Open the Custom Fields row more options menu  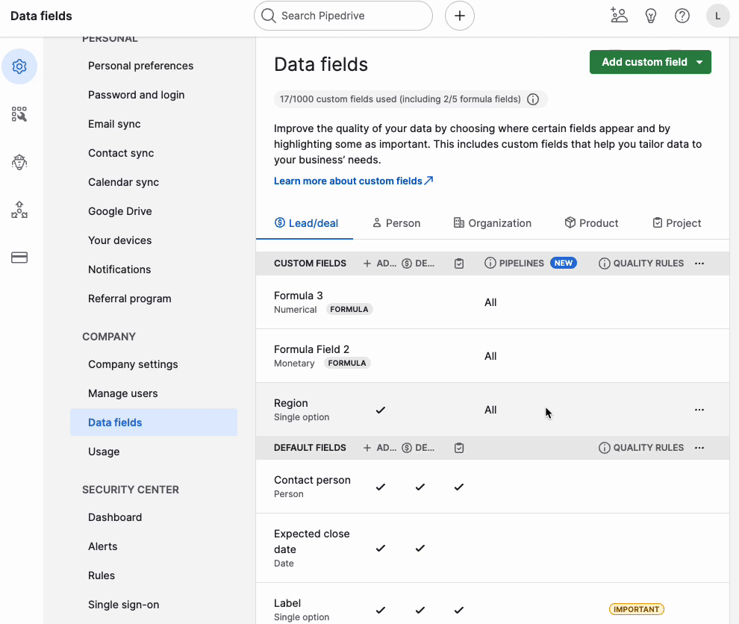pos(699,263)
